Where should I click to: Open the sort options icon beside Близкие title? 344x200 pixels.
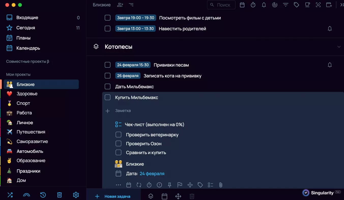(x=131, y=5)
